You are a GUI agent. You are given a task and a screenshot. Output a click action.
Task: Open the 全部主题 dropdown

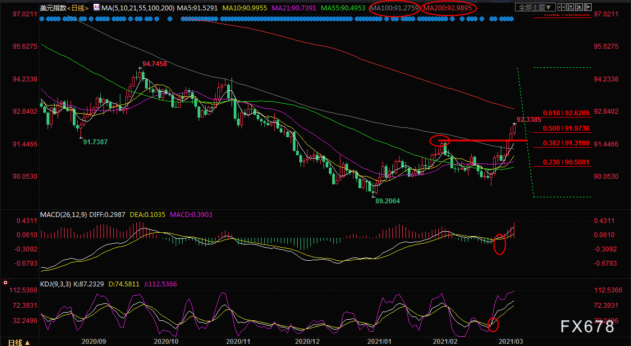pos(536,8)
